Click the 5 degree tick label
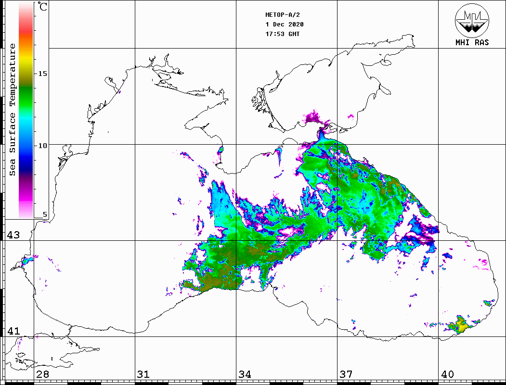Image resolution: width=506 pixels, height=385 pixels. click(45, 214)
